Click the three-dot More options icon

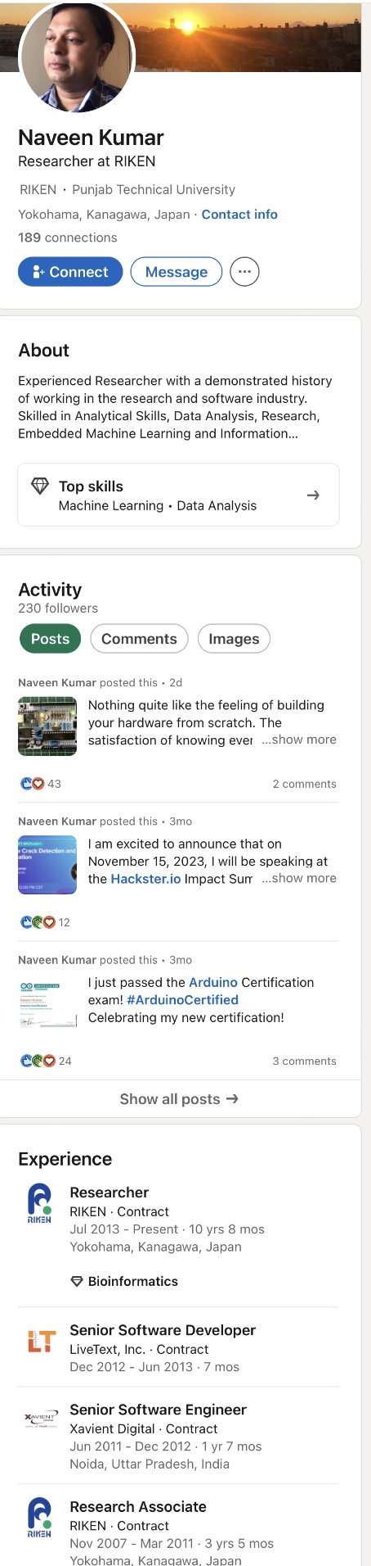coord(244,272)
